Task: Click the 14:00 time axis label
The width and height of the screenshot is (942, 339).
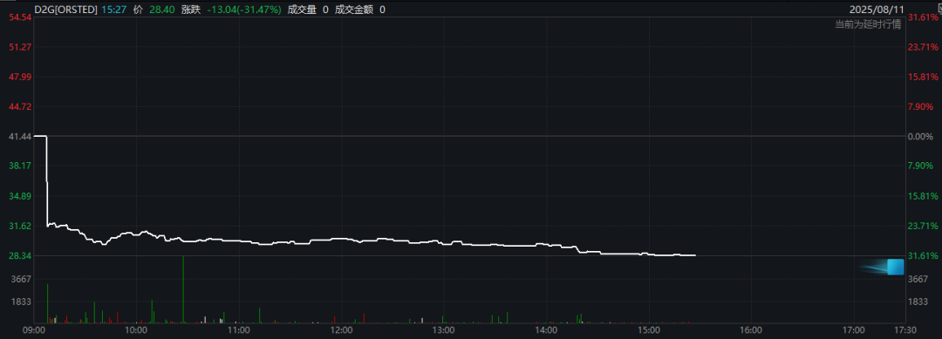Action: 546,330
